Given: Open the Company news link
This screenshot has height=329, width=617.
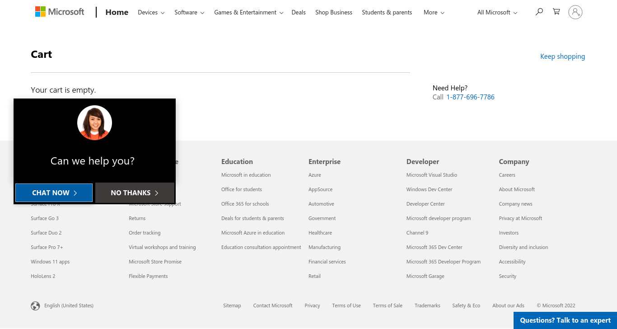Looking at the screenshot, I should (x=515, y=204).
